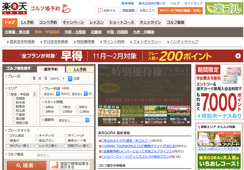Viewport: 244px width, 170px height.
Task: Open 本日のメルマガ news link
Action: 126,141
